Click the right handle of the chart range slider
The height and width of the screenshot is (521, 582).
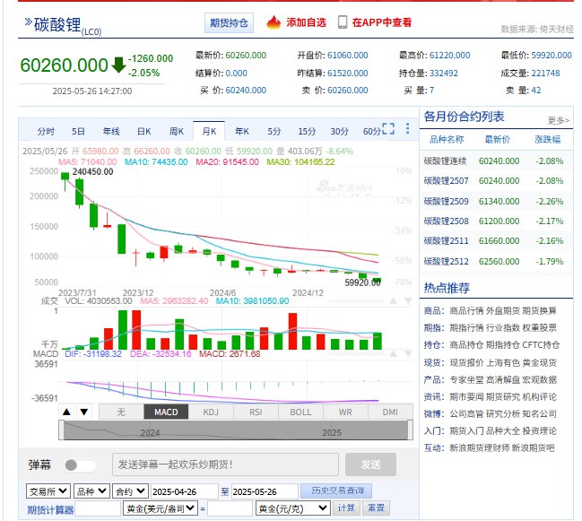click(411, 430)
